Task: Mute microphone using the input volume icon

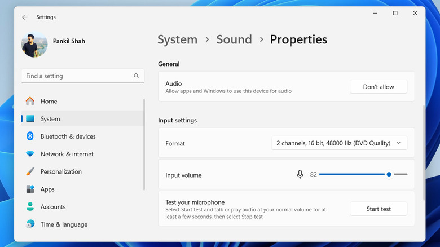Action: point(300,175)
